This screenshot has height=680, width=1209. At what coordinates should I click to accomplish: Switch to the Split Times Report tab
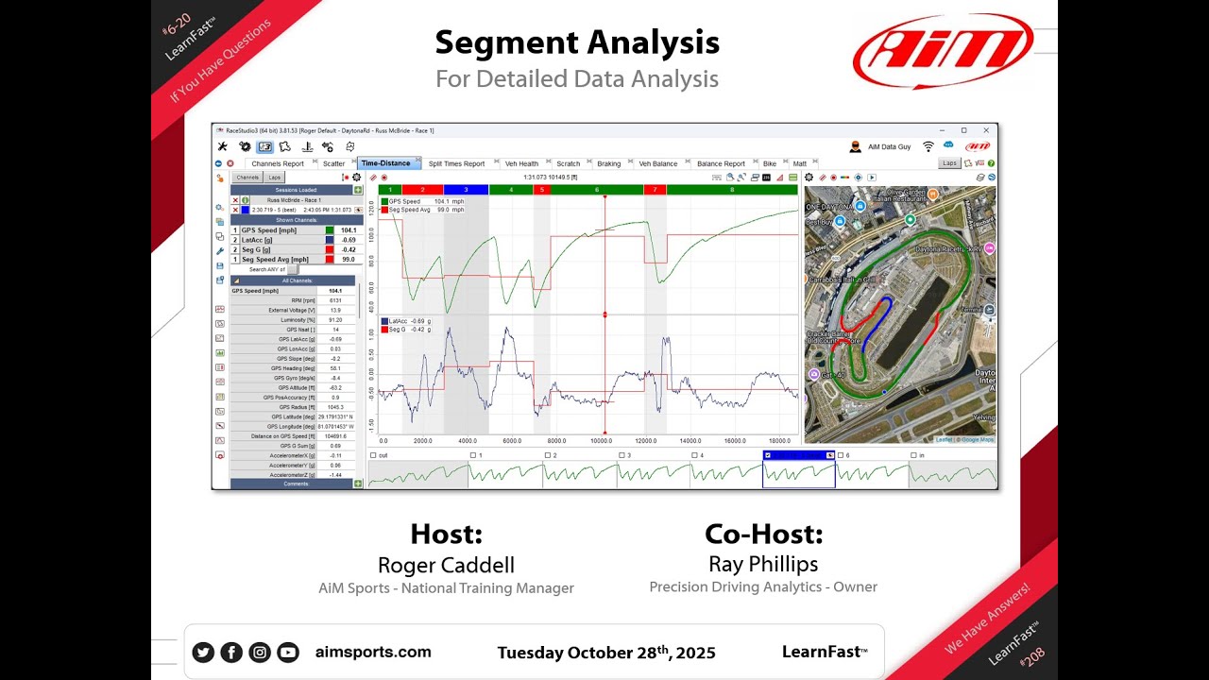click(x=456, y=163)
